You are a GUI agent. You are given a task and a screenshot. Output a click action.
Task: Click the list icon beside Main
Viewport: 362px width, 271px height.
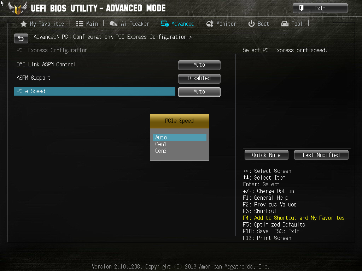pos(80,24)
